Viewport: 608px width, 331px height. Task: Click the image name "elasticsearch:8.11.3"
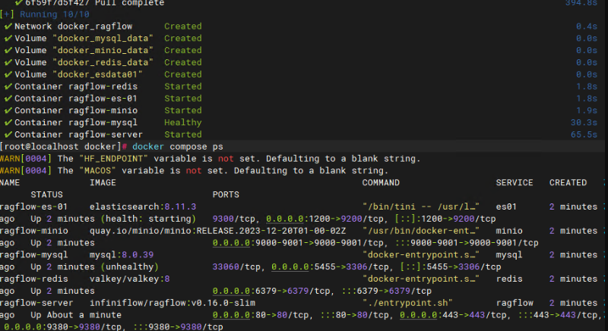point(143,206)
